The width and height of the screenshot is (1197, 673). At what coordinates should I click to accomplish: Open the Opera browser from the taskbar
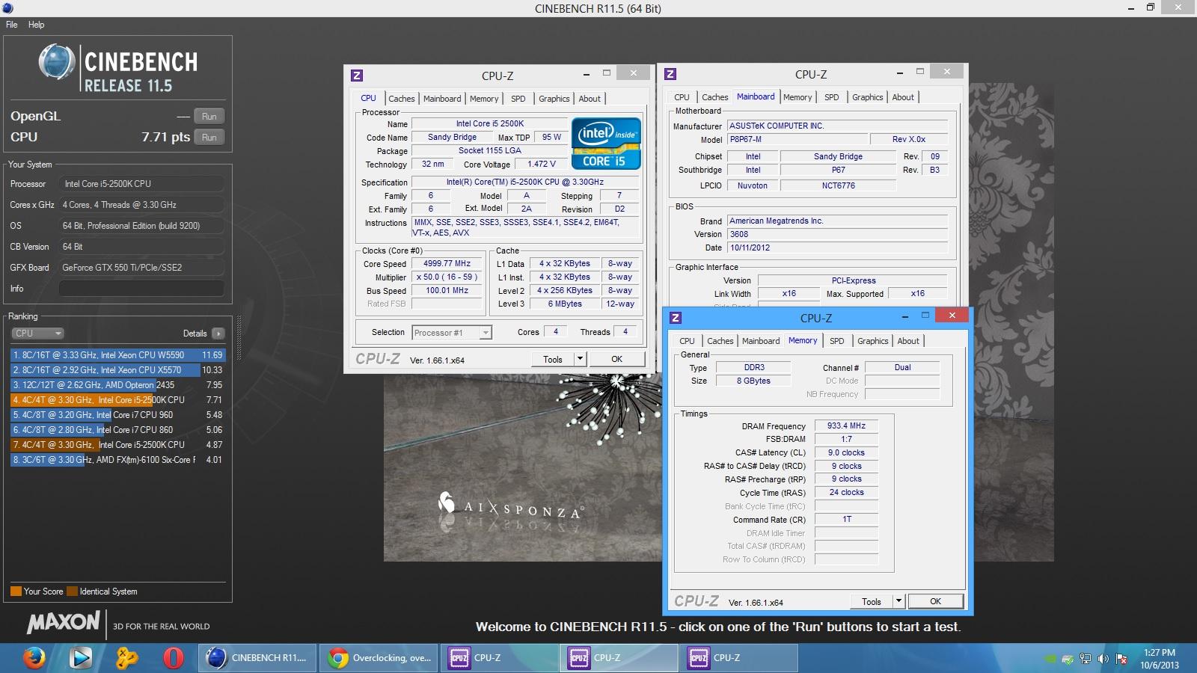(x=173, y=658)
